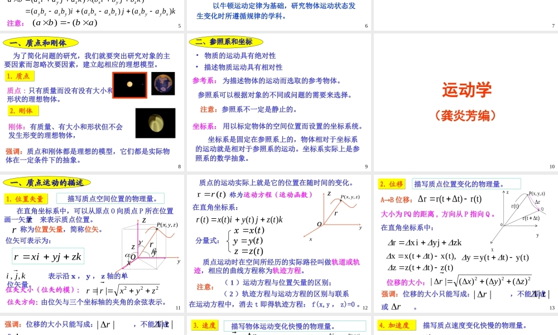Click the displacement vector diagram on slide 13
This screenshot has height=335, width=558.
click(518, 220)
